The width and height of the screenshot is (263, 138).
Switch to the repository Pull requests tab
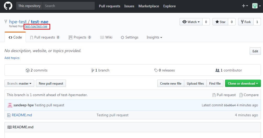point(45,37)
